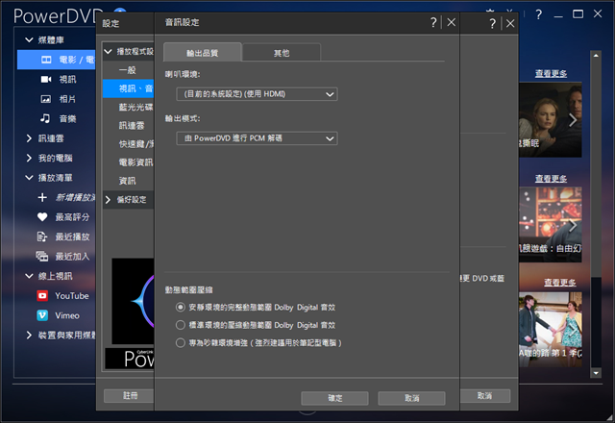This screenshot has height=423, width=615.
Task: Expand 偏好設定 in the 設定 dialog
Action: [109, 200]
